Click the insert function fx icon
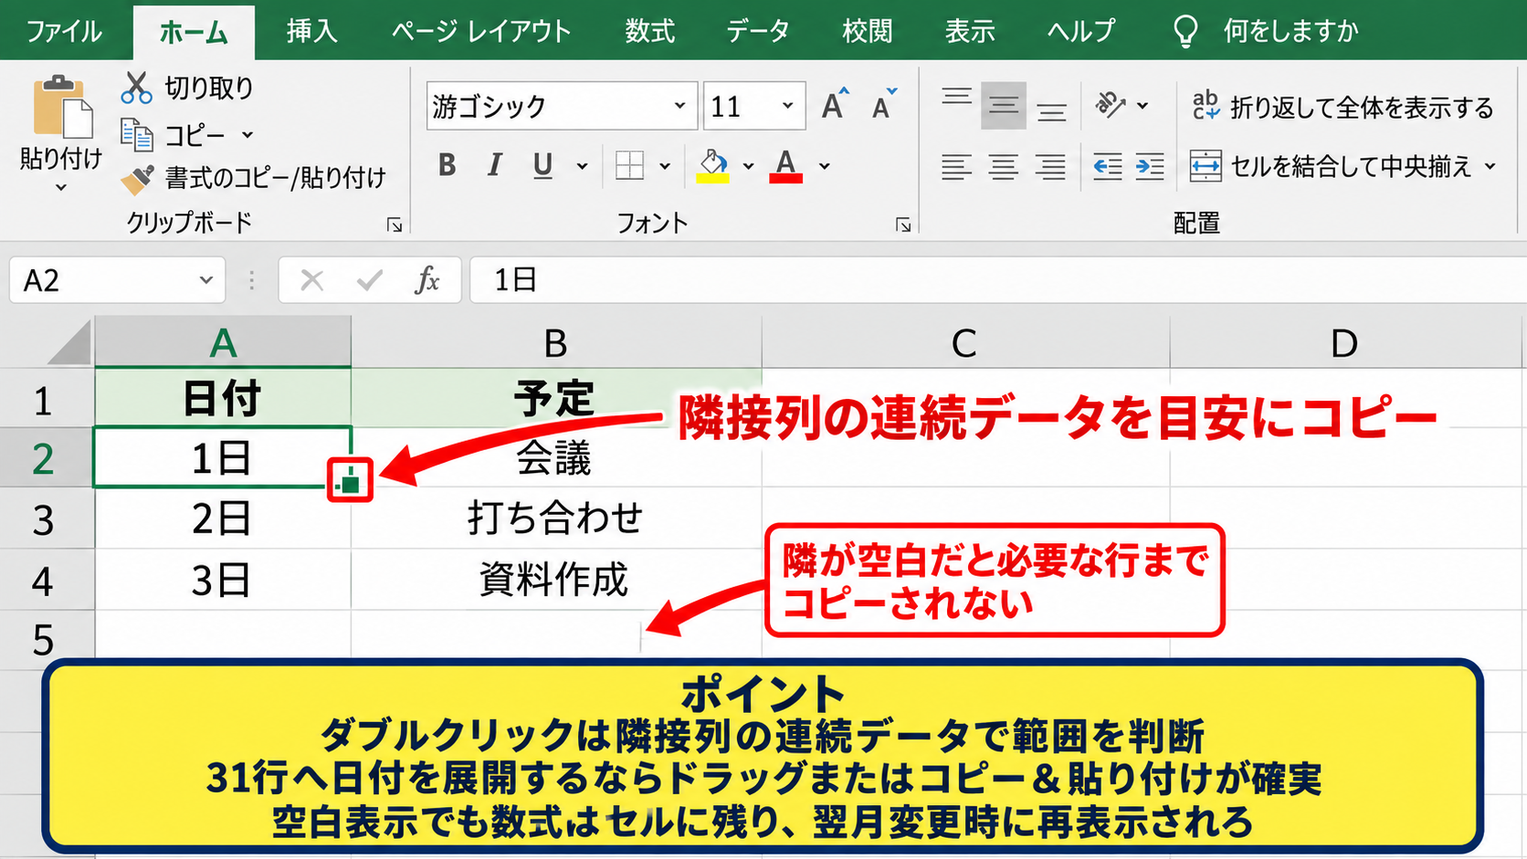Screen dimensions: 1527x859 click(x=427, y=280)
